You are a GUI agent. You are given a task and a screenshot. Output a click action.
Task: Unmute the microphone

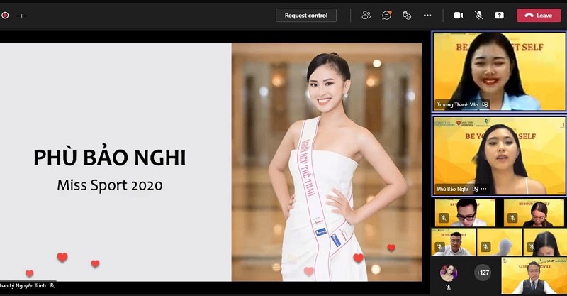point(479,15)
